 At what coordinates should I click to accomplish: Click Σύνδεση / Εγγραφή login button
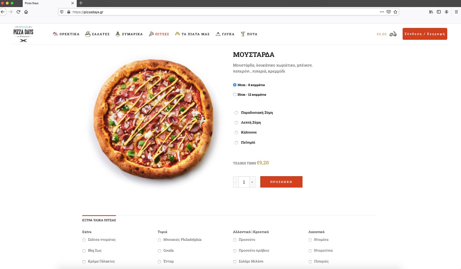point(425,34)
